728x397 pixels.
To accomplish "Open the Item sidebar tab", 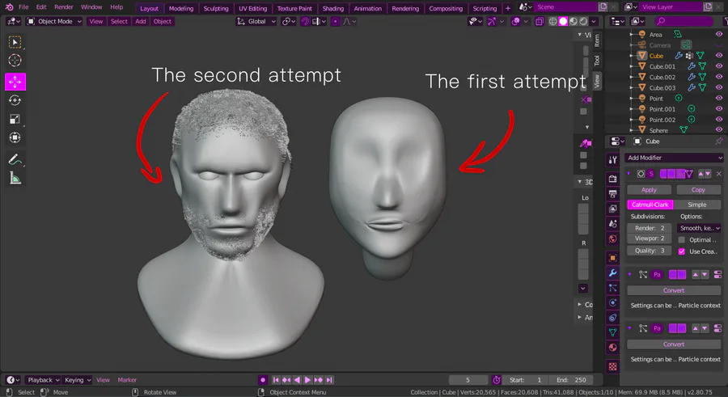I will coord(597,40).
